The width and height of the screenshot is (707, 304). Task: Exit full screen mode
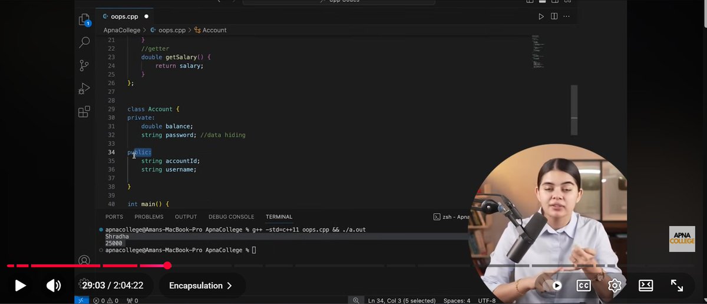pos(677,286)
